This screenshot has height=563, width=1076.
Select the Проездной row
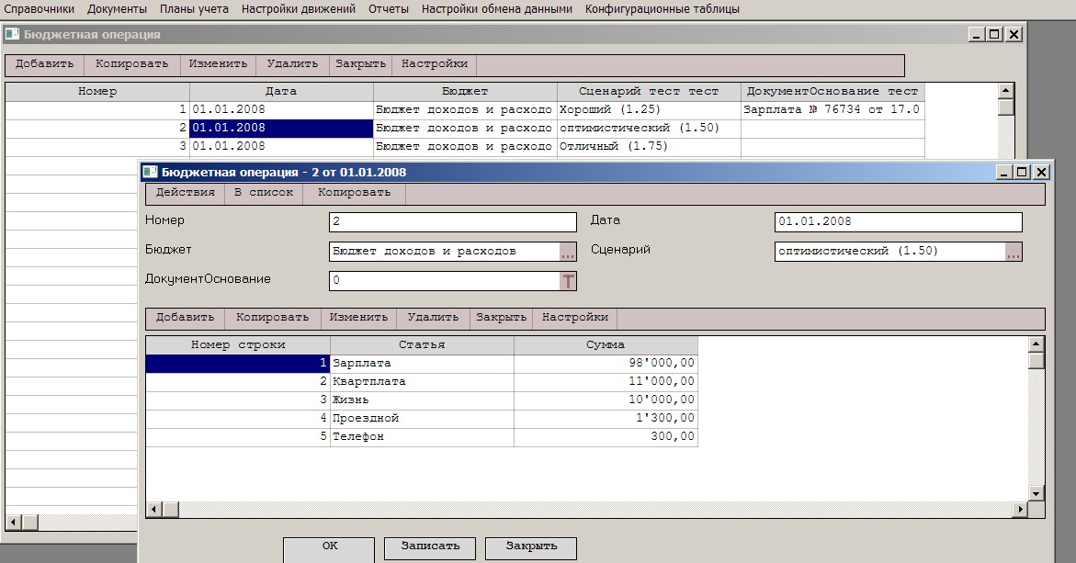(422, 419)
